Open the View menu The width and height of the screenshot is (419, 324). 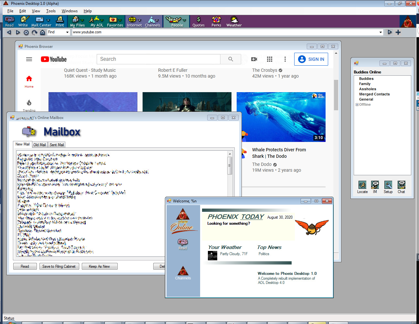click(x=36, y=11)
